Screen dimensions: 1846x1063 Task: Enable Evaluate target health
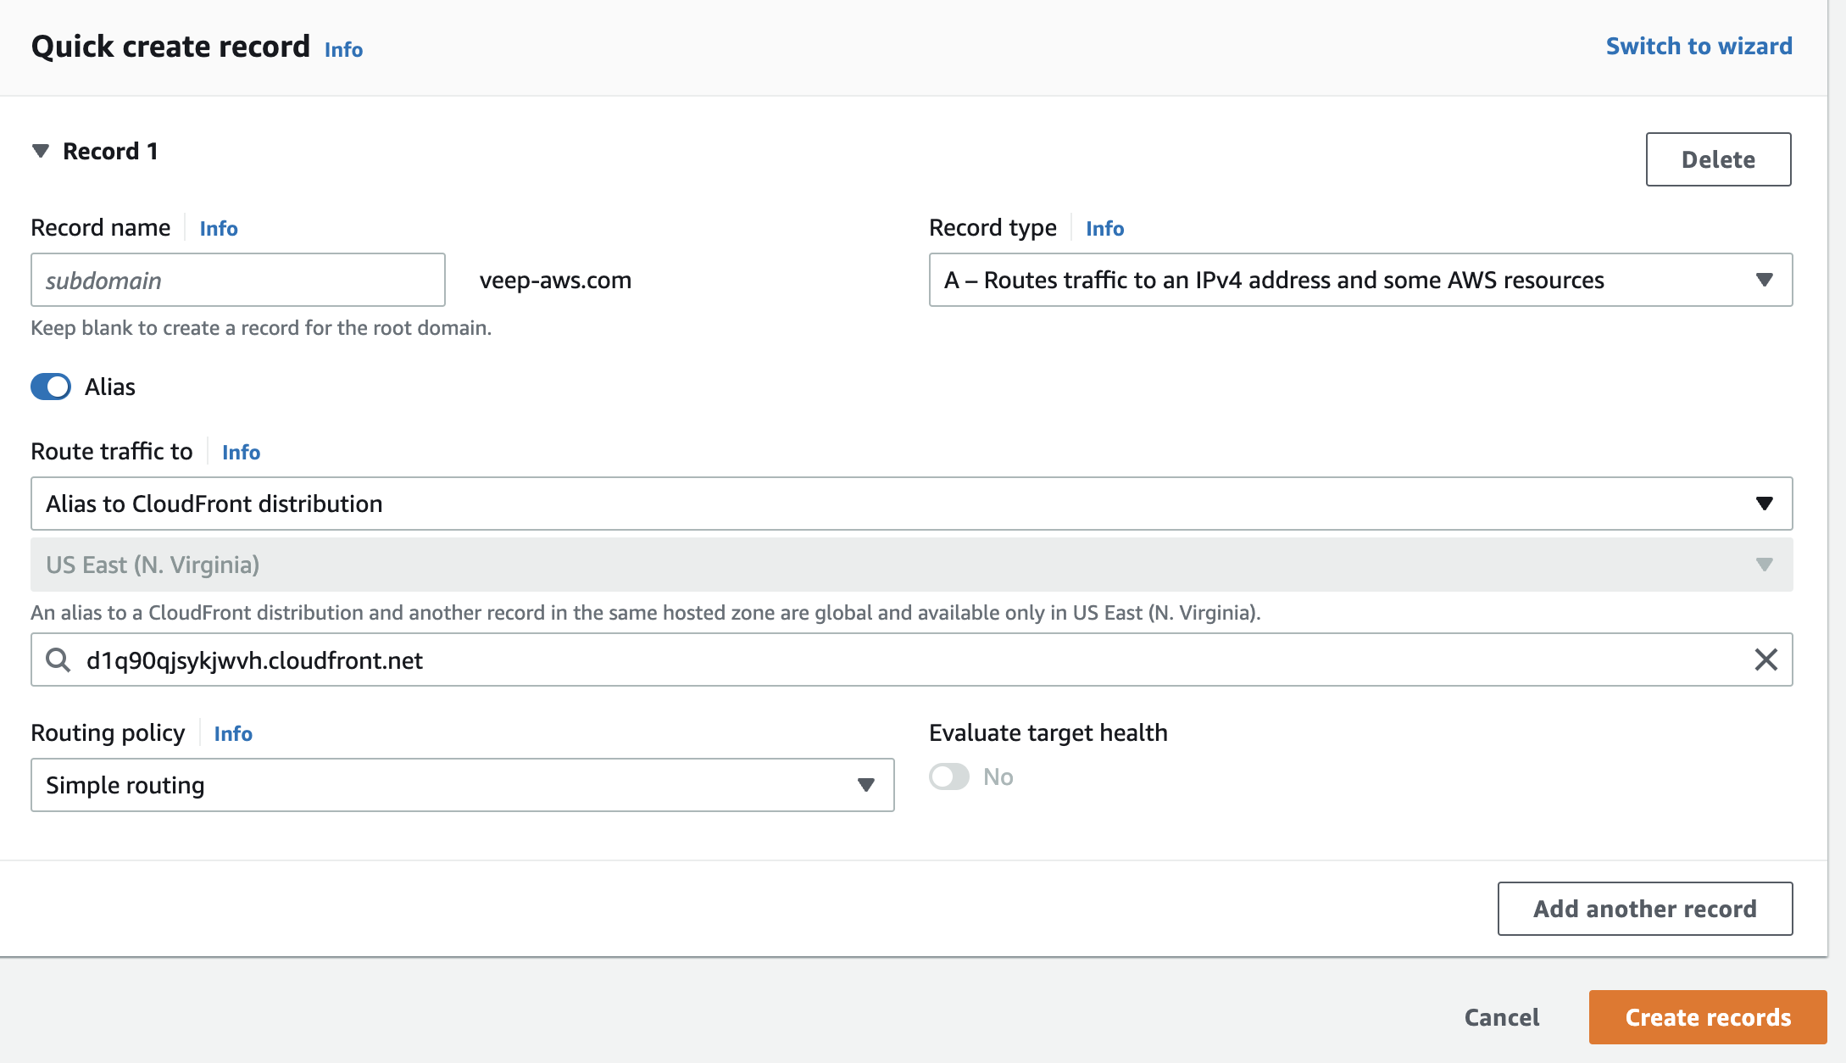pyautogui.click(x=950, y=776)
